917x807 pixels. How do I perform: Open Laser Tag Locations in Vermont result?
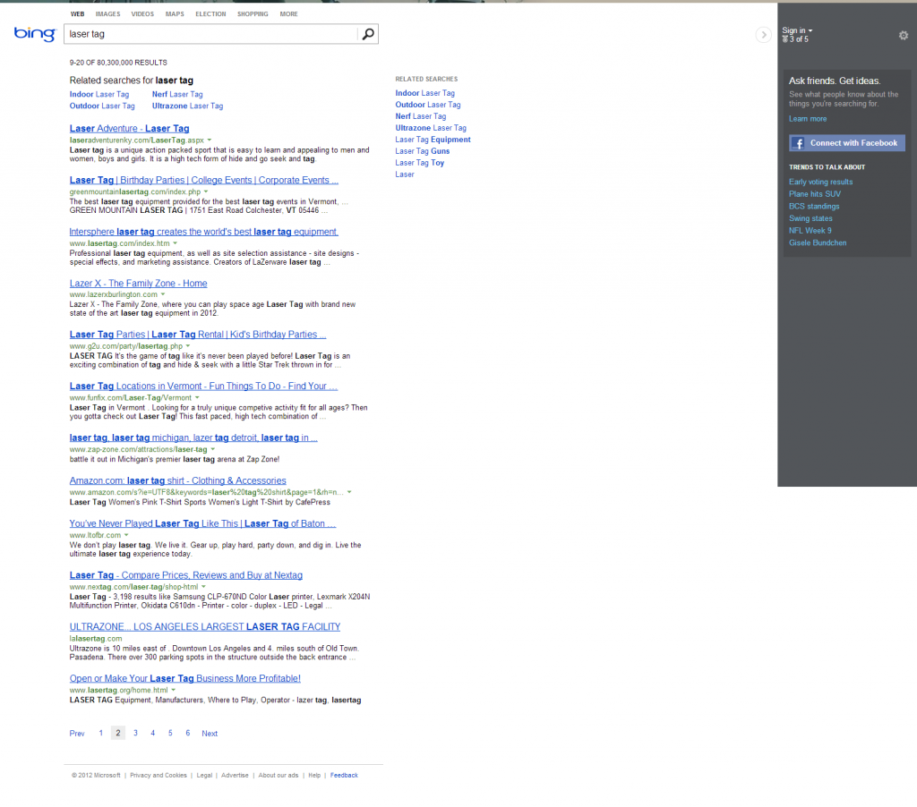click(x=203, y=387)
